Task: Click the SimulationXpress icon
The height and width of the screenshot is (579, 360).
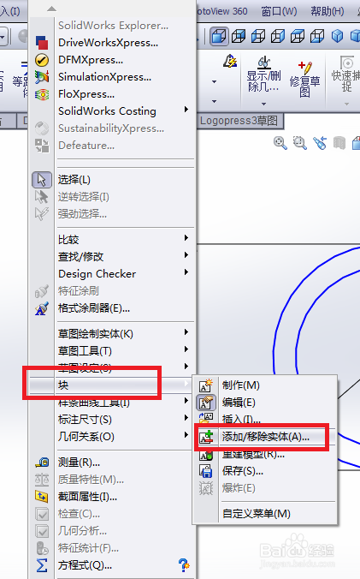Action: [42, 77]
